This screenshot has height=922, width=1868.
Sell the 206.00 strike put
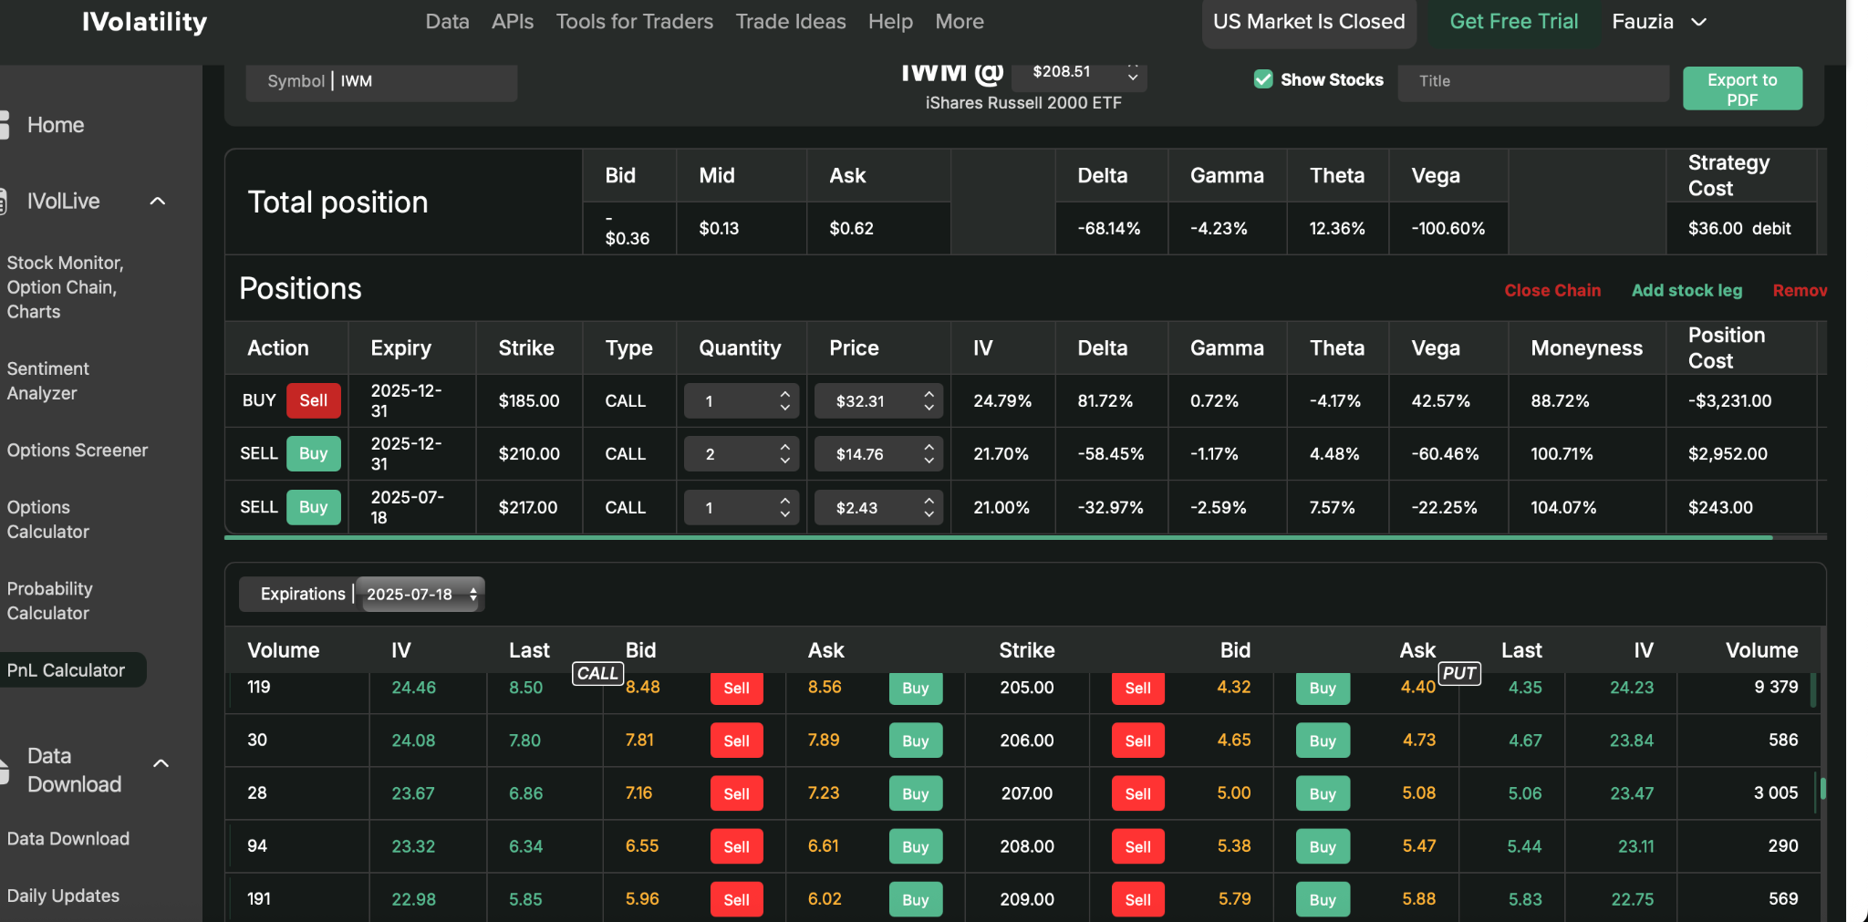point(1137,741)
